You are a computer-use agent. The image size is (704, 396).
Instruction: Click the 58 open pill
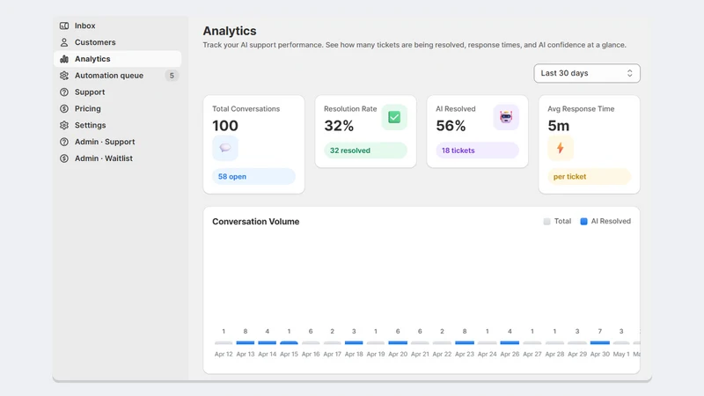[x=253, y=177]
